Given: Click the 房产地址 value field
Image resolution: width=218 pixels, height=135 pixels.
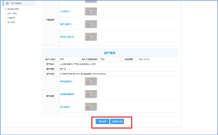Looking at the screenshot, I should pos(78,64).
